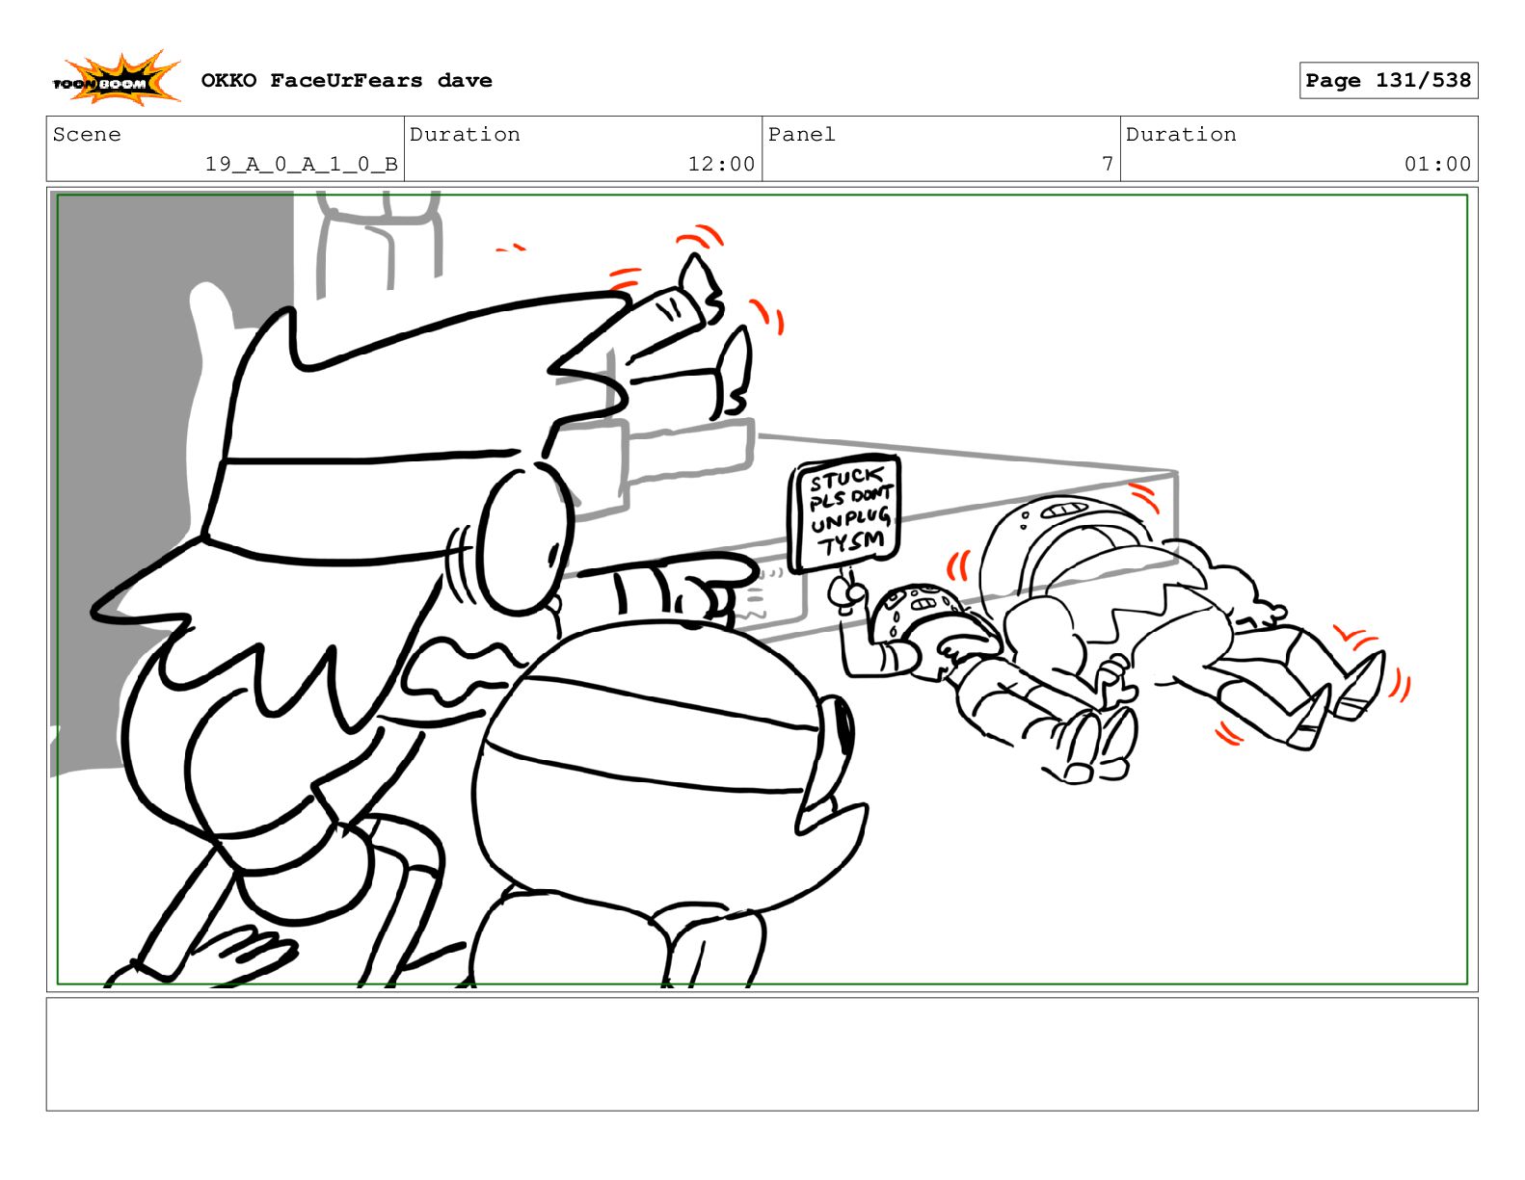Click the Toon Boom logo
This screenshot has width=1525, height=1180.
click(x=116, y=79)
